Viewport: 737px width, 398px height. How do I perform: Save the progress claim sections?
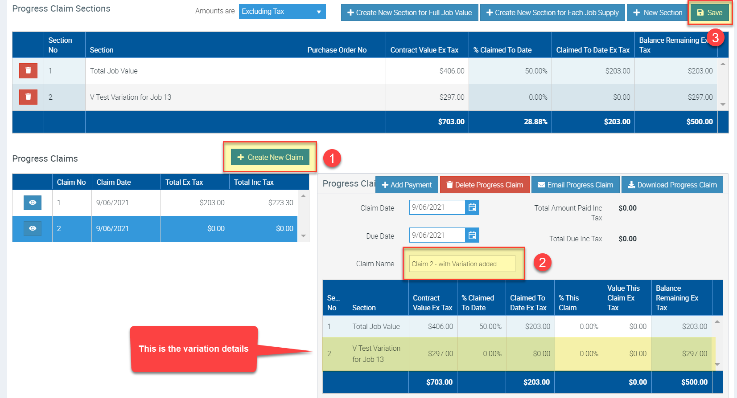[x=710, y=12]
